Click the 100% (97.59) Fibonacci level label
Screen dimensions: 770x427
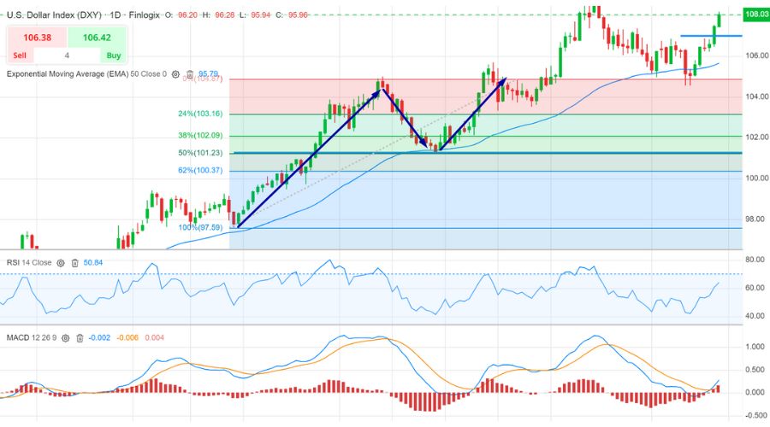[x=199, y=227]
